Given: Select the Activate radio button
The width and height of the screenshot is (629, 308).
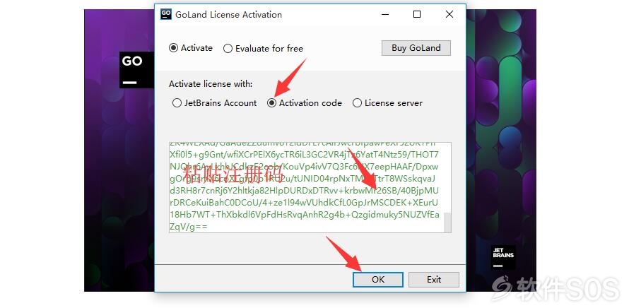Looking at the screenshot, I should 191,48.
